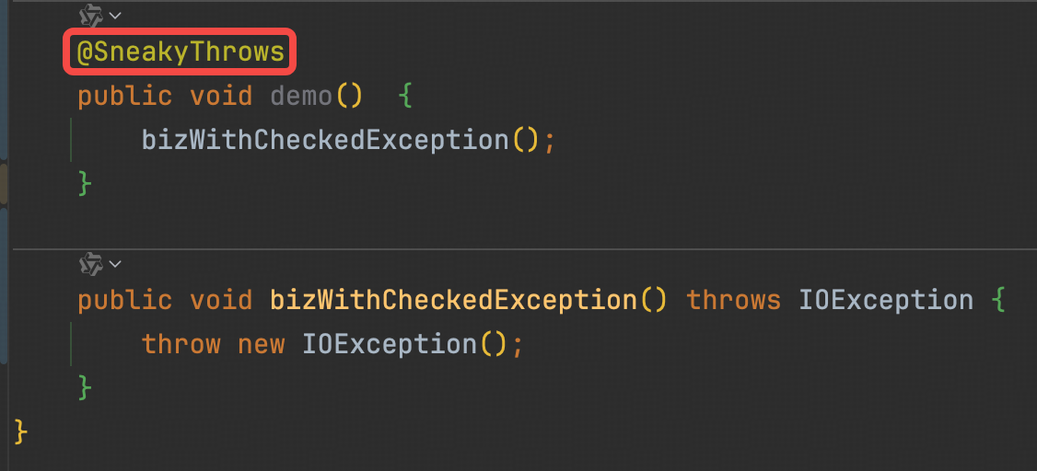Click the @SneakyThrows annotation

click(180, 52)
